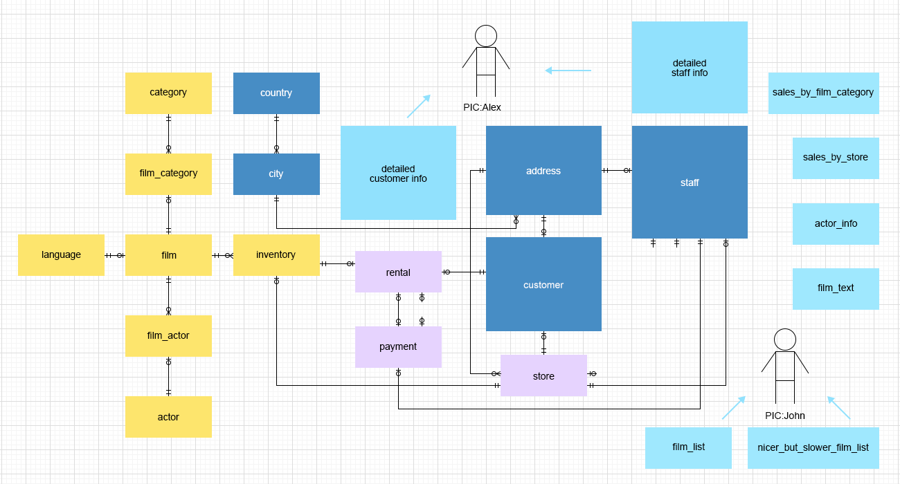Select the actor_info box

click(836, 224)
